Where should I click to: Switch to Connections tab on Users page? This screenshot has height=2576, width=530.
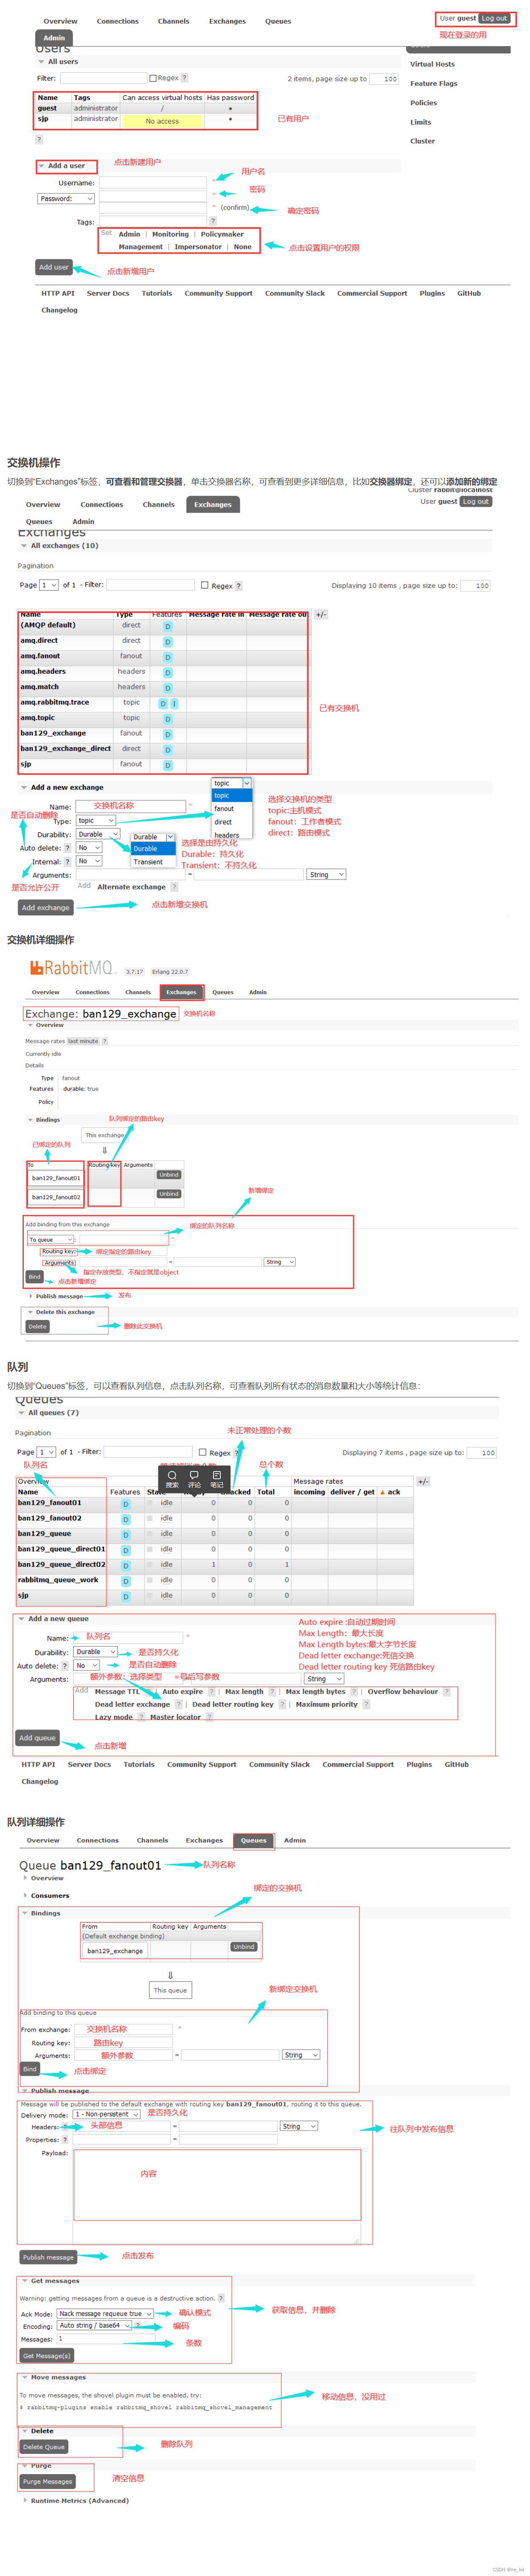tap(118, 21)
